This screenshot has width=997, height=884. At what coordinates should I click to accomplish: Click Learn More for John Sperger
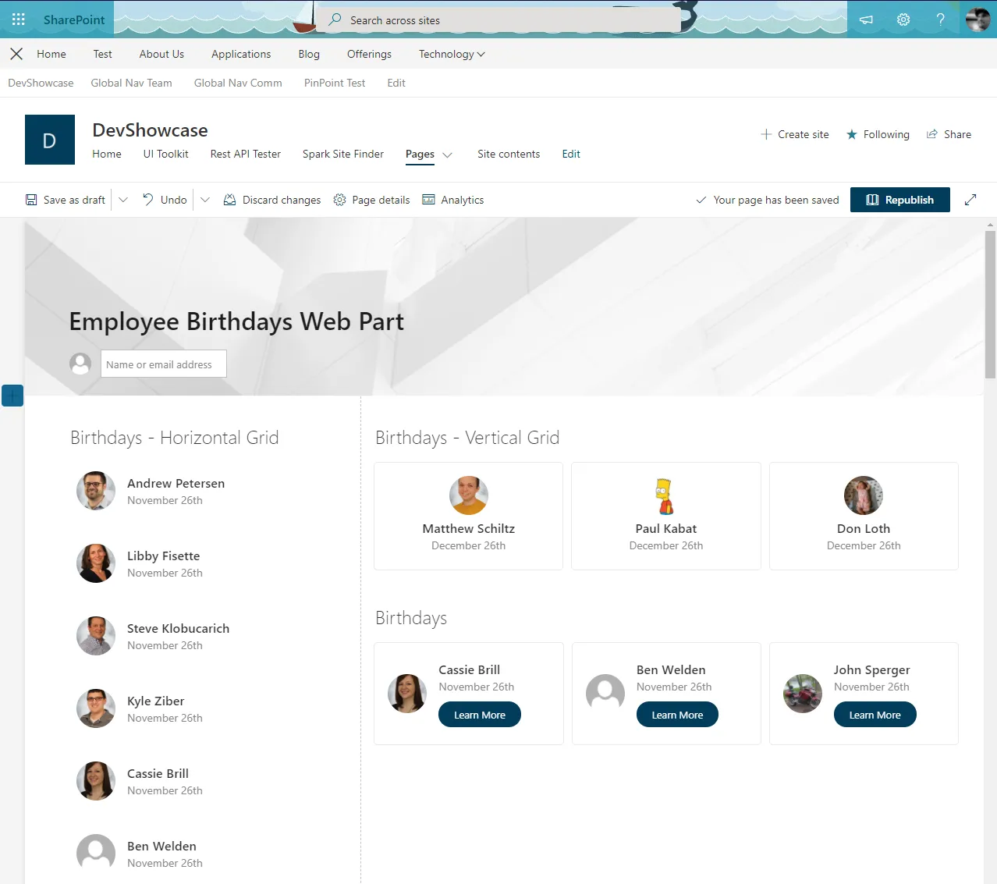coord(875,715)
